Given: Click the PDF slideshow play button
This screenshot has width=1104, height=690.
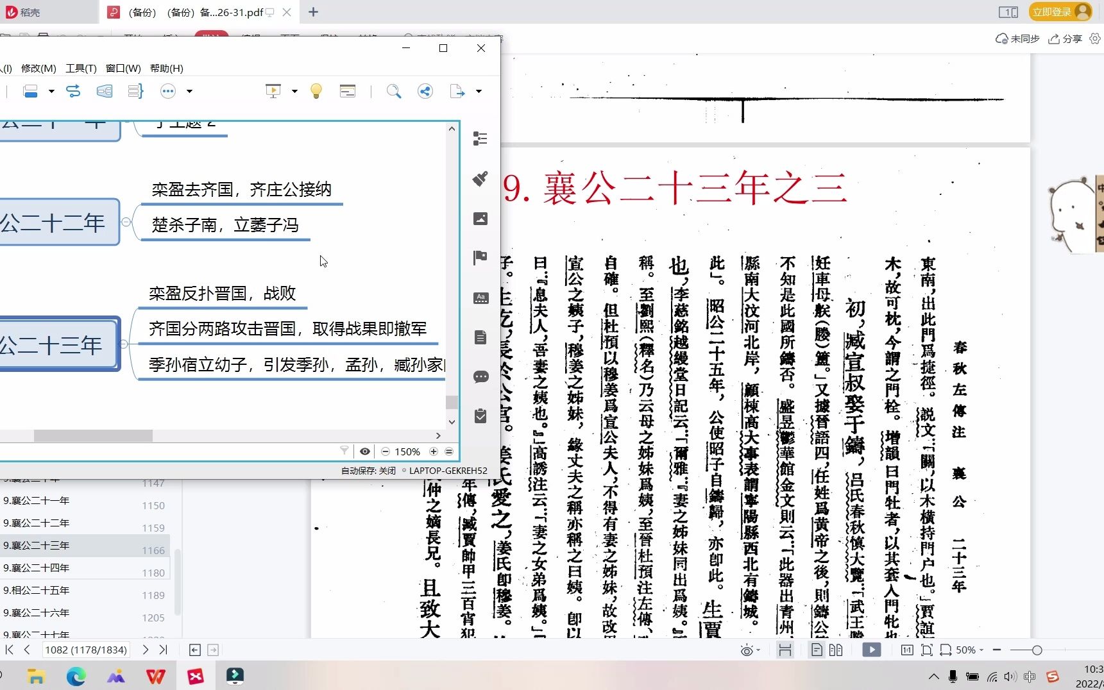Looking at the screenshot, I should pyautogui.click(x=871, y=650).
